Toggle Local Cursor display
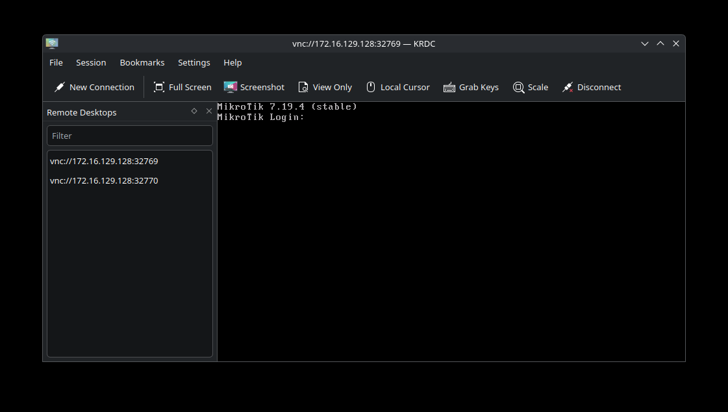728x412 pixels. pyautogui.click(x=398, y=87)
